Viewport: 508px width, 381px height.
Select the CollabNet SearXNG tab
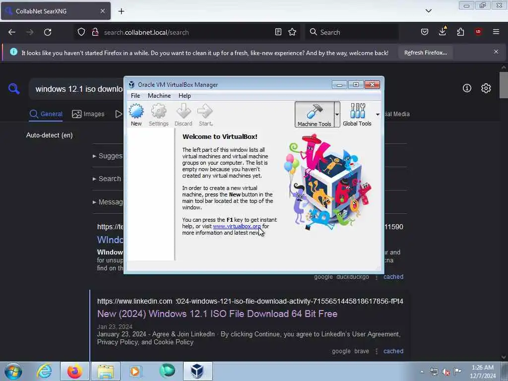[56, 11]
